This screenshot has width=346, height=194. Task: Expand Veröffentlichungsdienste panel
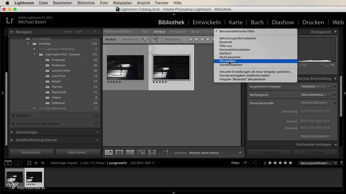click(12, 140)
